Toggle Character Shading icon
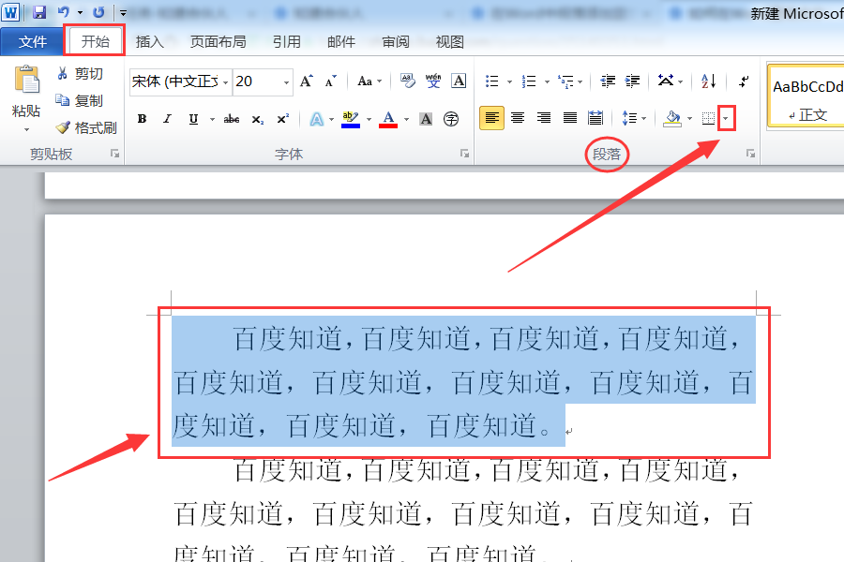Image resolution: width=844 pixels, height=562 pixels. (426, 119)
